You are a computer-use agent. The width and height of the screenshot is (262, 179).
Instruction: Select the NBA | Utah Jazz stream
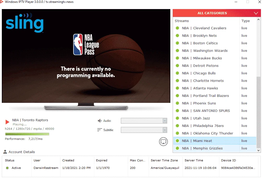pos(215,118)
